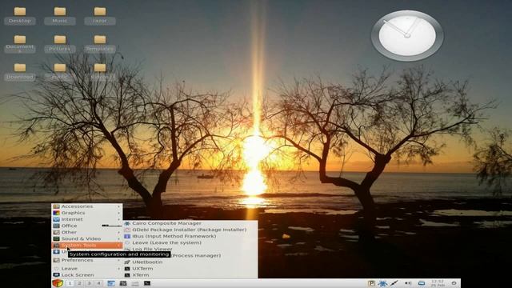
Task: Open the Accessories submenu
Action: [x=87, y=206]
